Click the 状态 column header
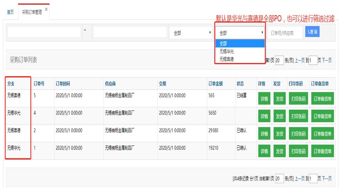 [x=240, y=84]
